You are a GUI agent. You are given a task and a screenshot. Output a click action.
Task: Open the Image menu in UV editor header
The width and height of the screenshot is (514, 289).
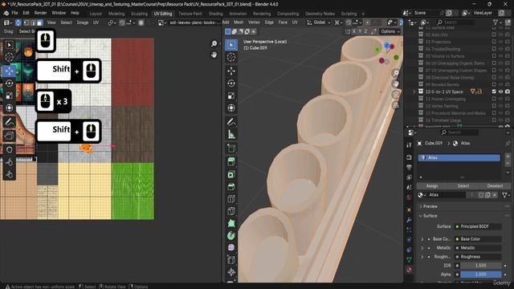click(x=82, y=22)
